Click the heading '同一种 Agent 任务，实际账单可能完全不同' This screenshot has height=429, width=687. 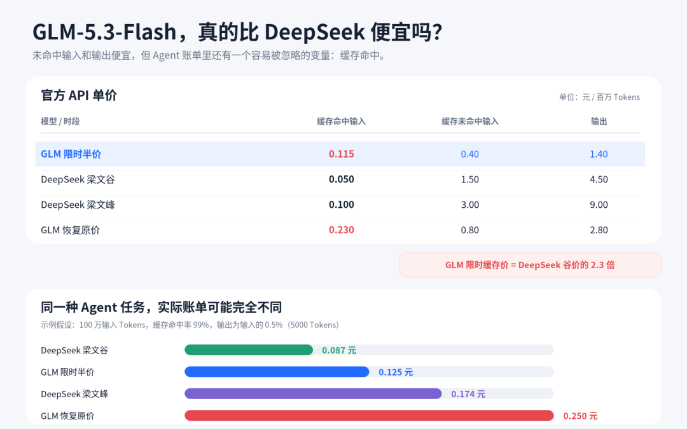coord(161,308)
